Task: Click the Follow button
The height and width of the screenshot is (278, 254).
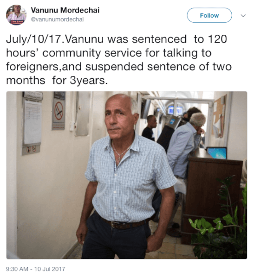Action: pyautogui.click(x=209, y=15)
